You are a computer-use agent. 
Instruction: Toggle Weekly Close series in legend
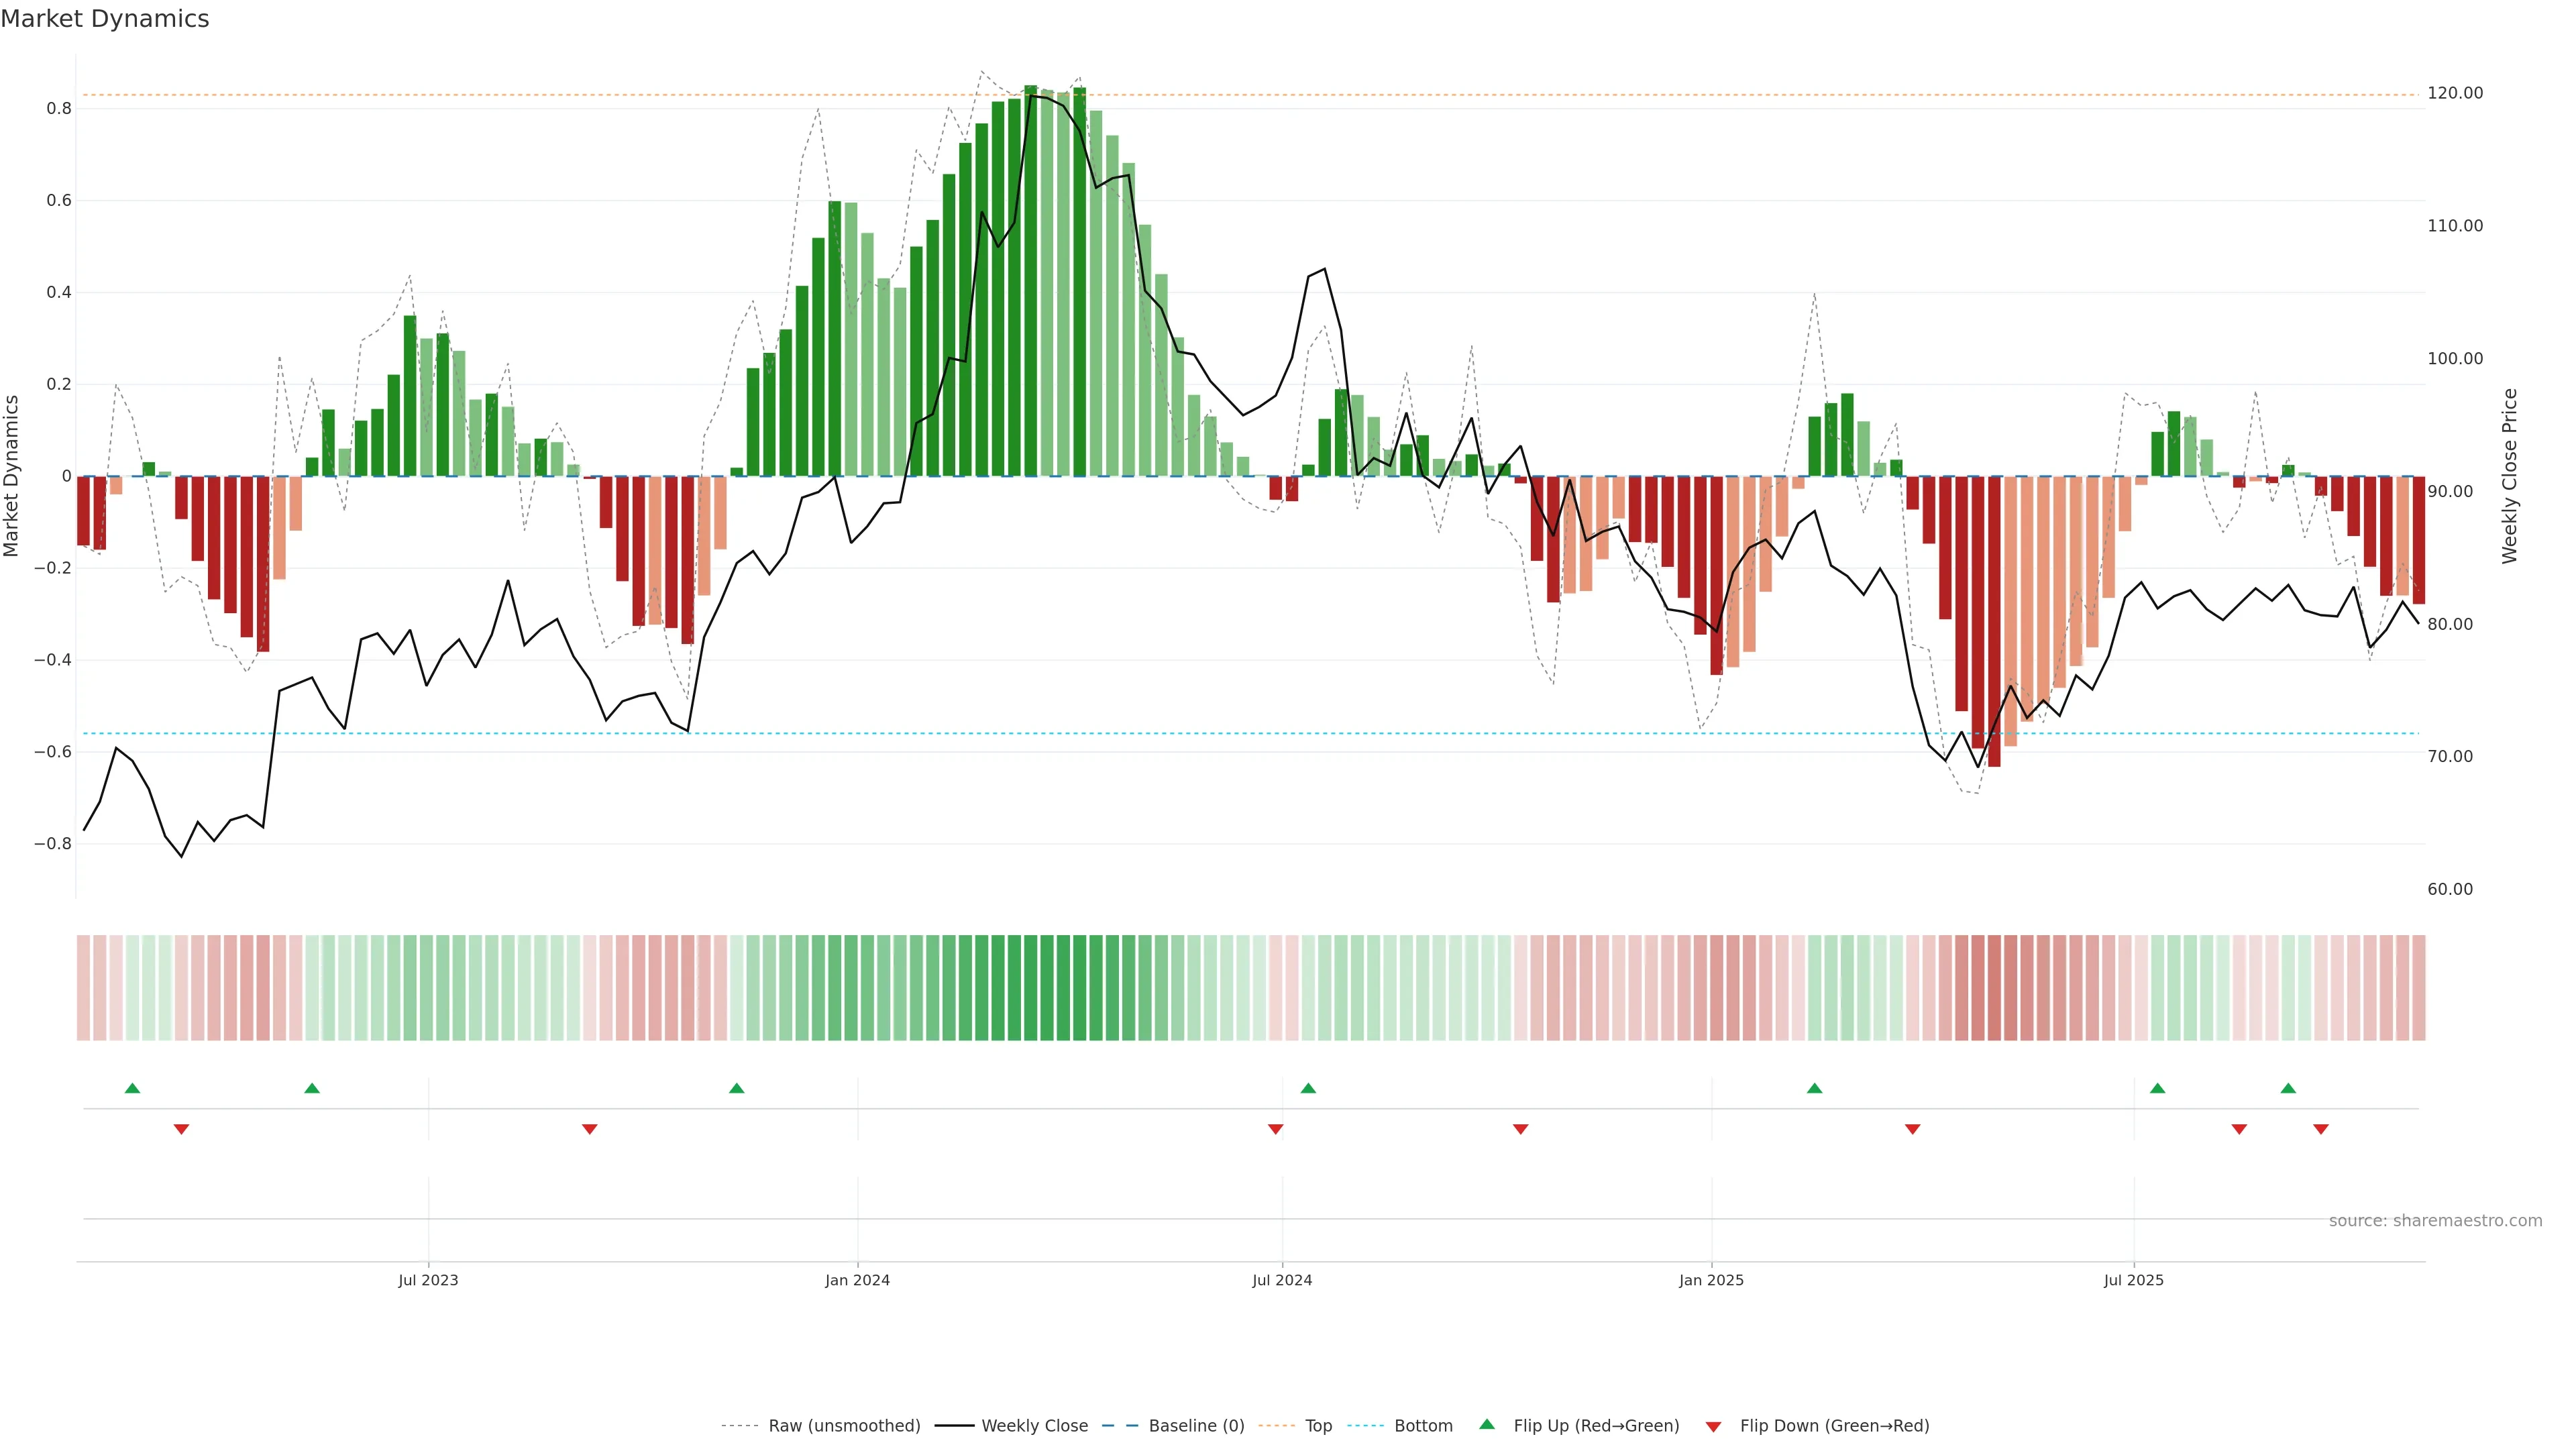tap(1034, 1426)
